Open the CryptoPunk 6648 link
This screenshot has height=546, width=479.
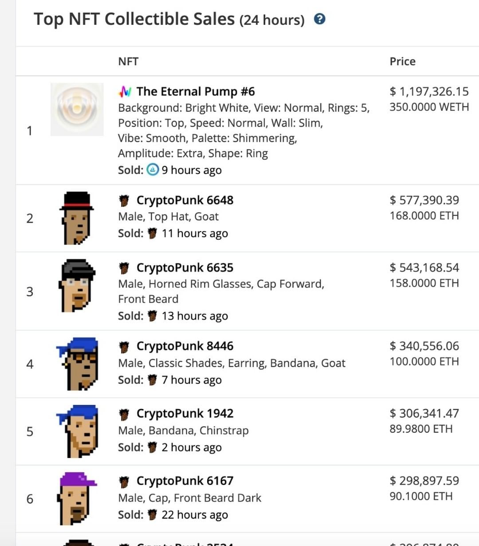(x=185, y=200)
